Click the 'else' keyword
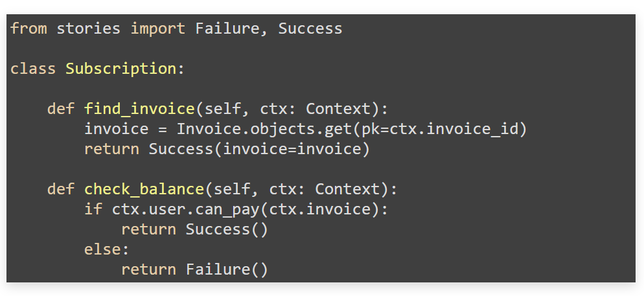Viewport: 644px width, 296px height. [x=102, y=249]
